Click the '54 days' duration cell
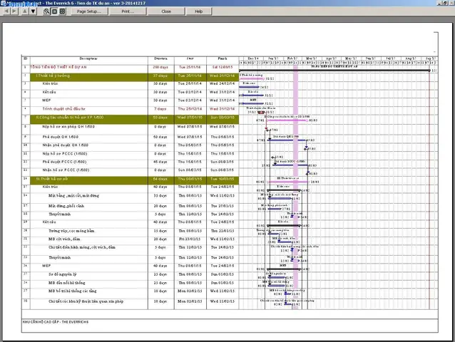Screen dimensions: 455x342 (160, 179)
